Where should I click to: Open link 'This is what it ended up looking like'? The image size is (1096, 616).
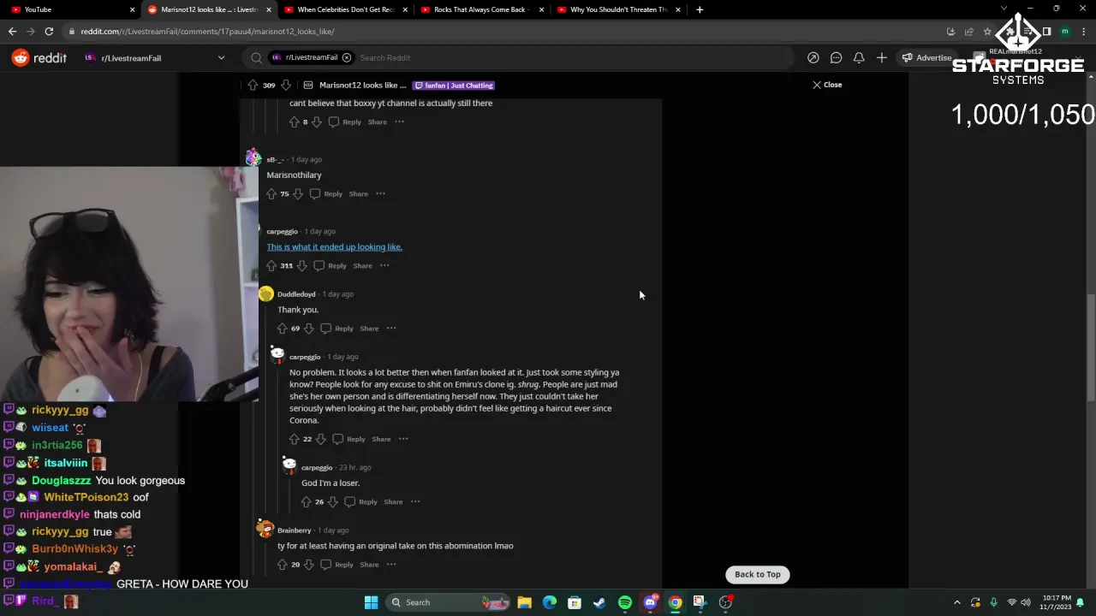(334, 246)
